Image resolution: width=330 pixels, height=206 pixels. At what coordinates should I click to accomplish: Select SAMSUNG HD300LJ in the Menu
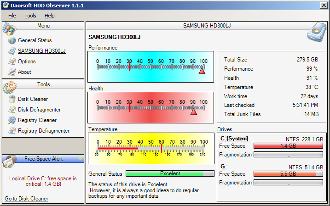pos(42,51)
